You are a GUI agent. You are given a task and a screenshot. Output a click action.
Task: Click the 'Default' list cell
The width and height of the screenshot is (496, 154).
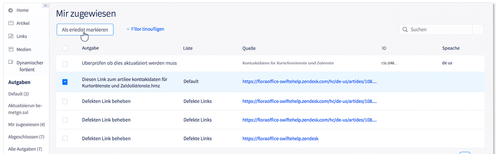click(x=191, y=81)
